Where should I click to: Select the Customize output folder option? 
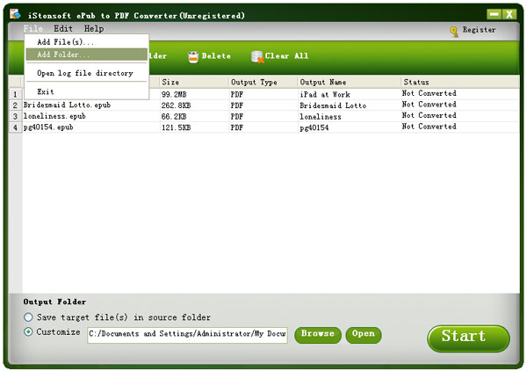[29, 332]
